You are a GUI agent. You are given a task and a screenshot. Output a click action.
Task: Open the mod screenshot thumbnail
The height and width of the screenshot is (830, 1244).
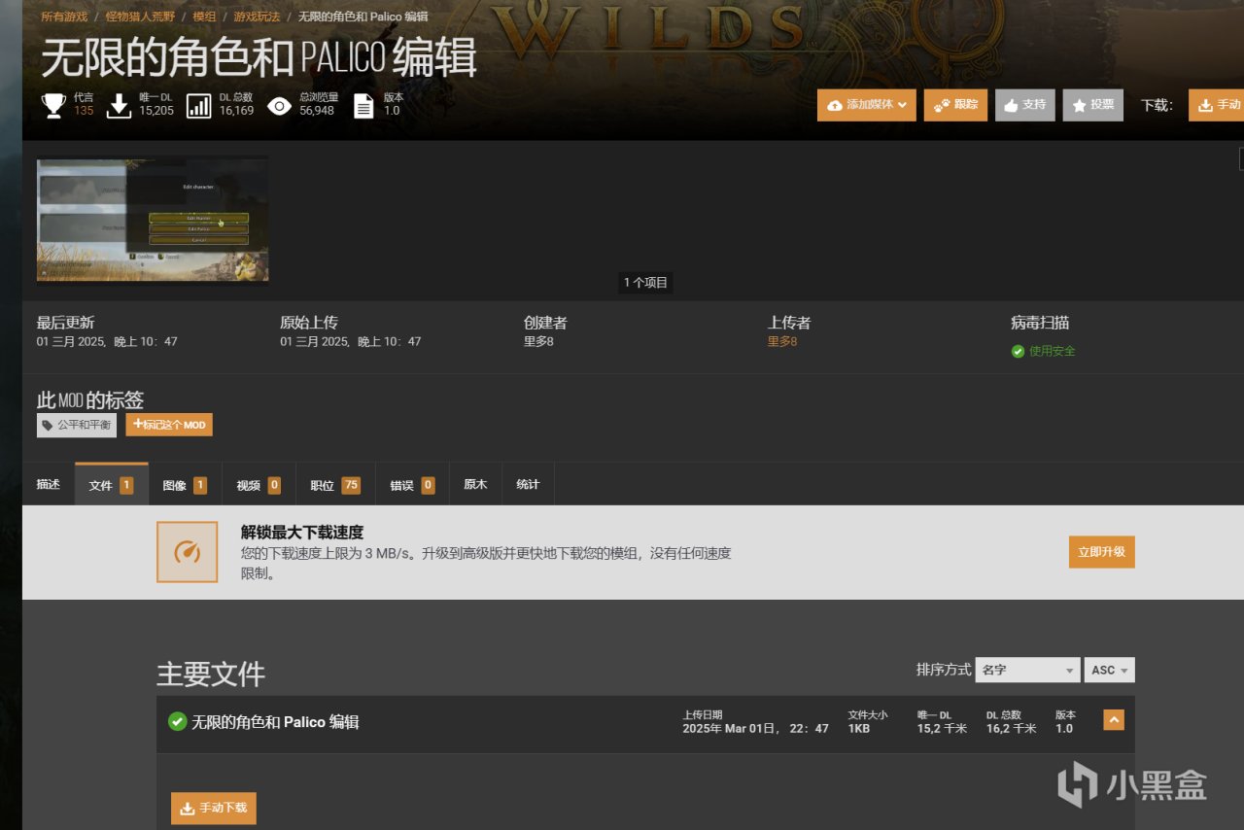point(153,221)
